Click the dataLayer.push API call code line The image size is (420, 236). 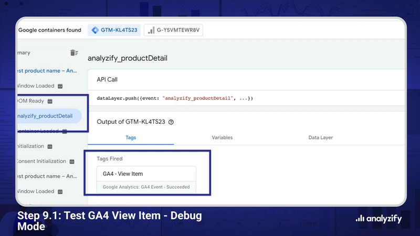175,98
